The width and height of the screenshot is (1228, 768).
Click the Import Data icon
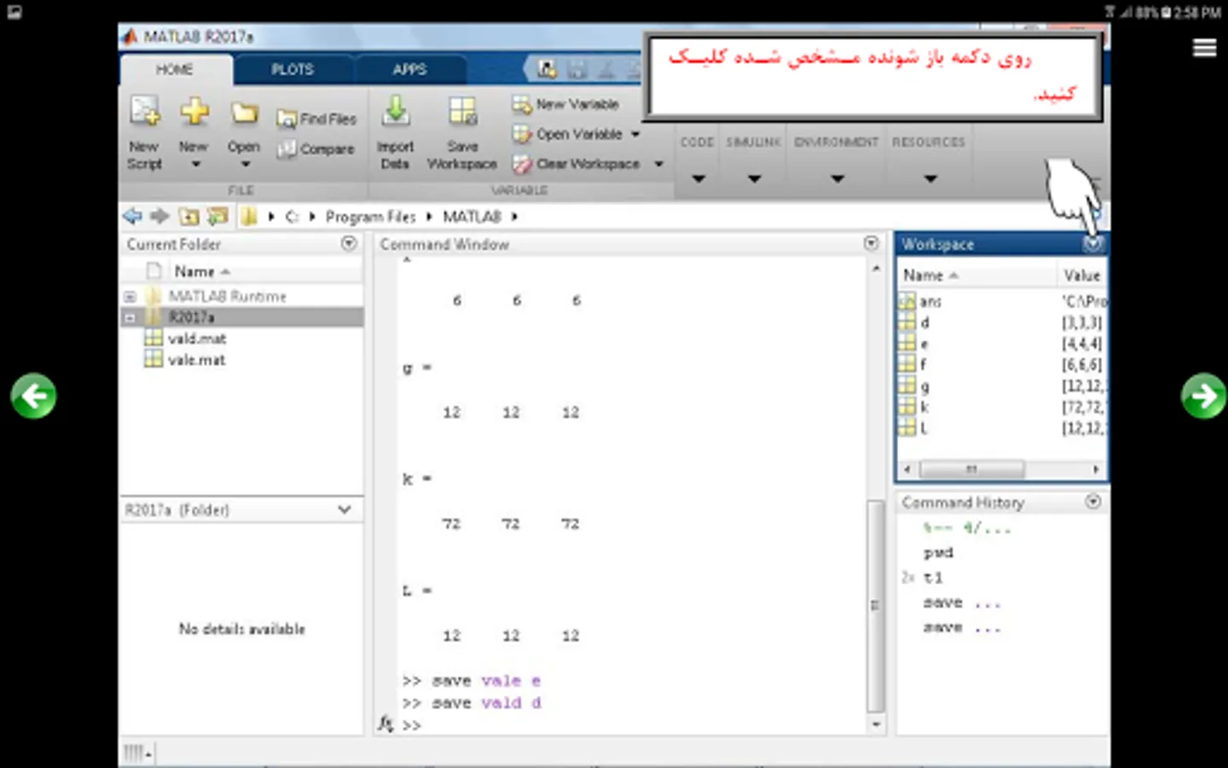(x=395, y=112)
